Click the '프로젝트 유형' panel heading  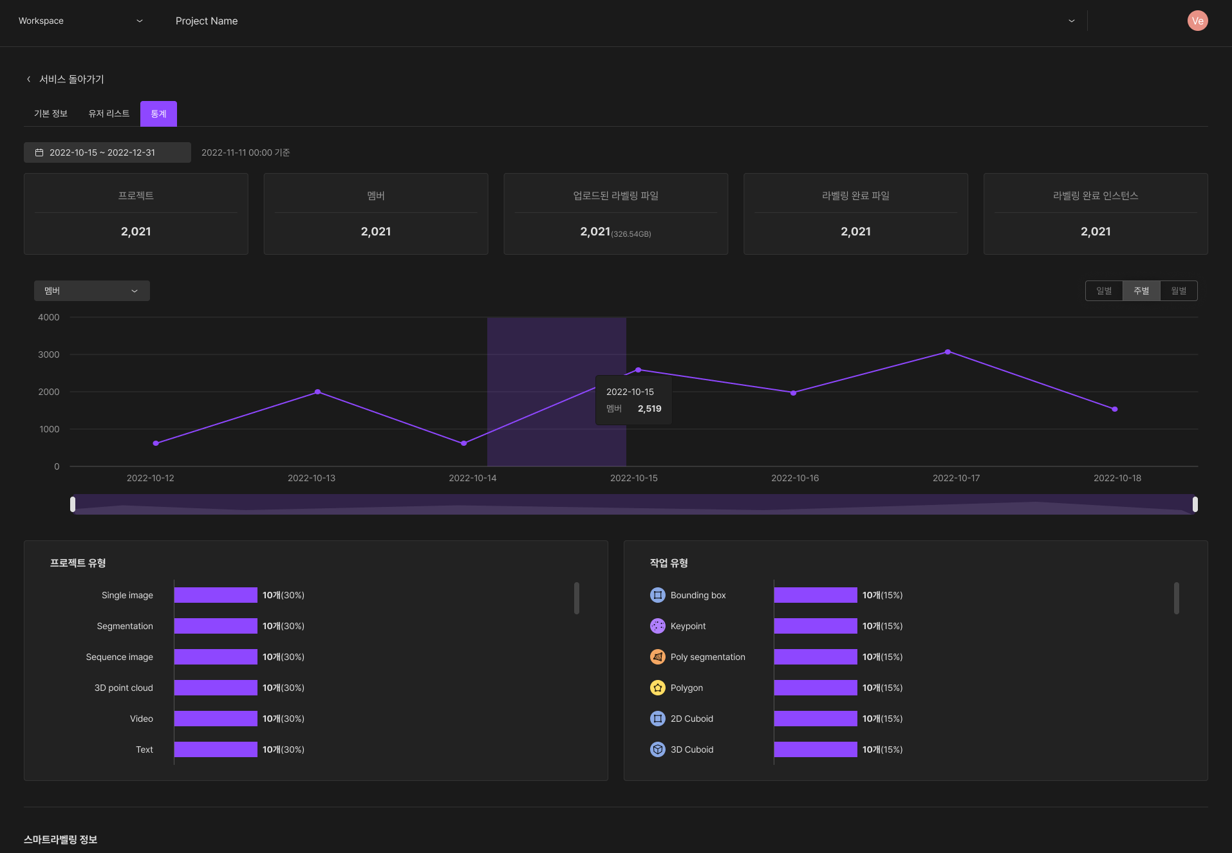[x=78, y=563]
